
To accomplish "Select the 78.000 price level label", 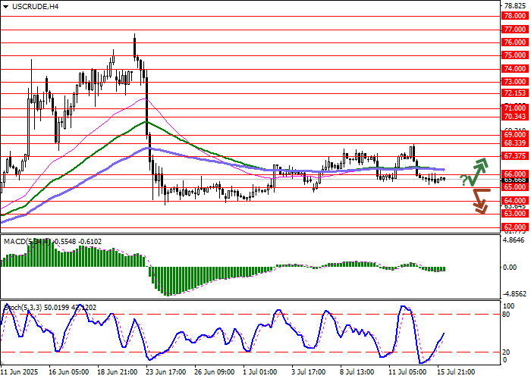I will 515,16.
